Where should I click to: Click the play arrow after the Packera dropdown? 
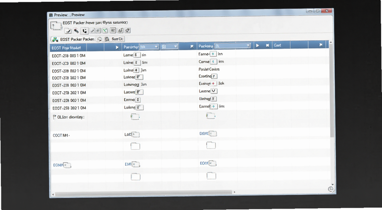pos(257,45)
